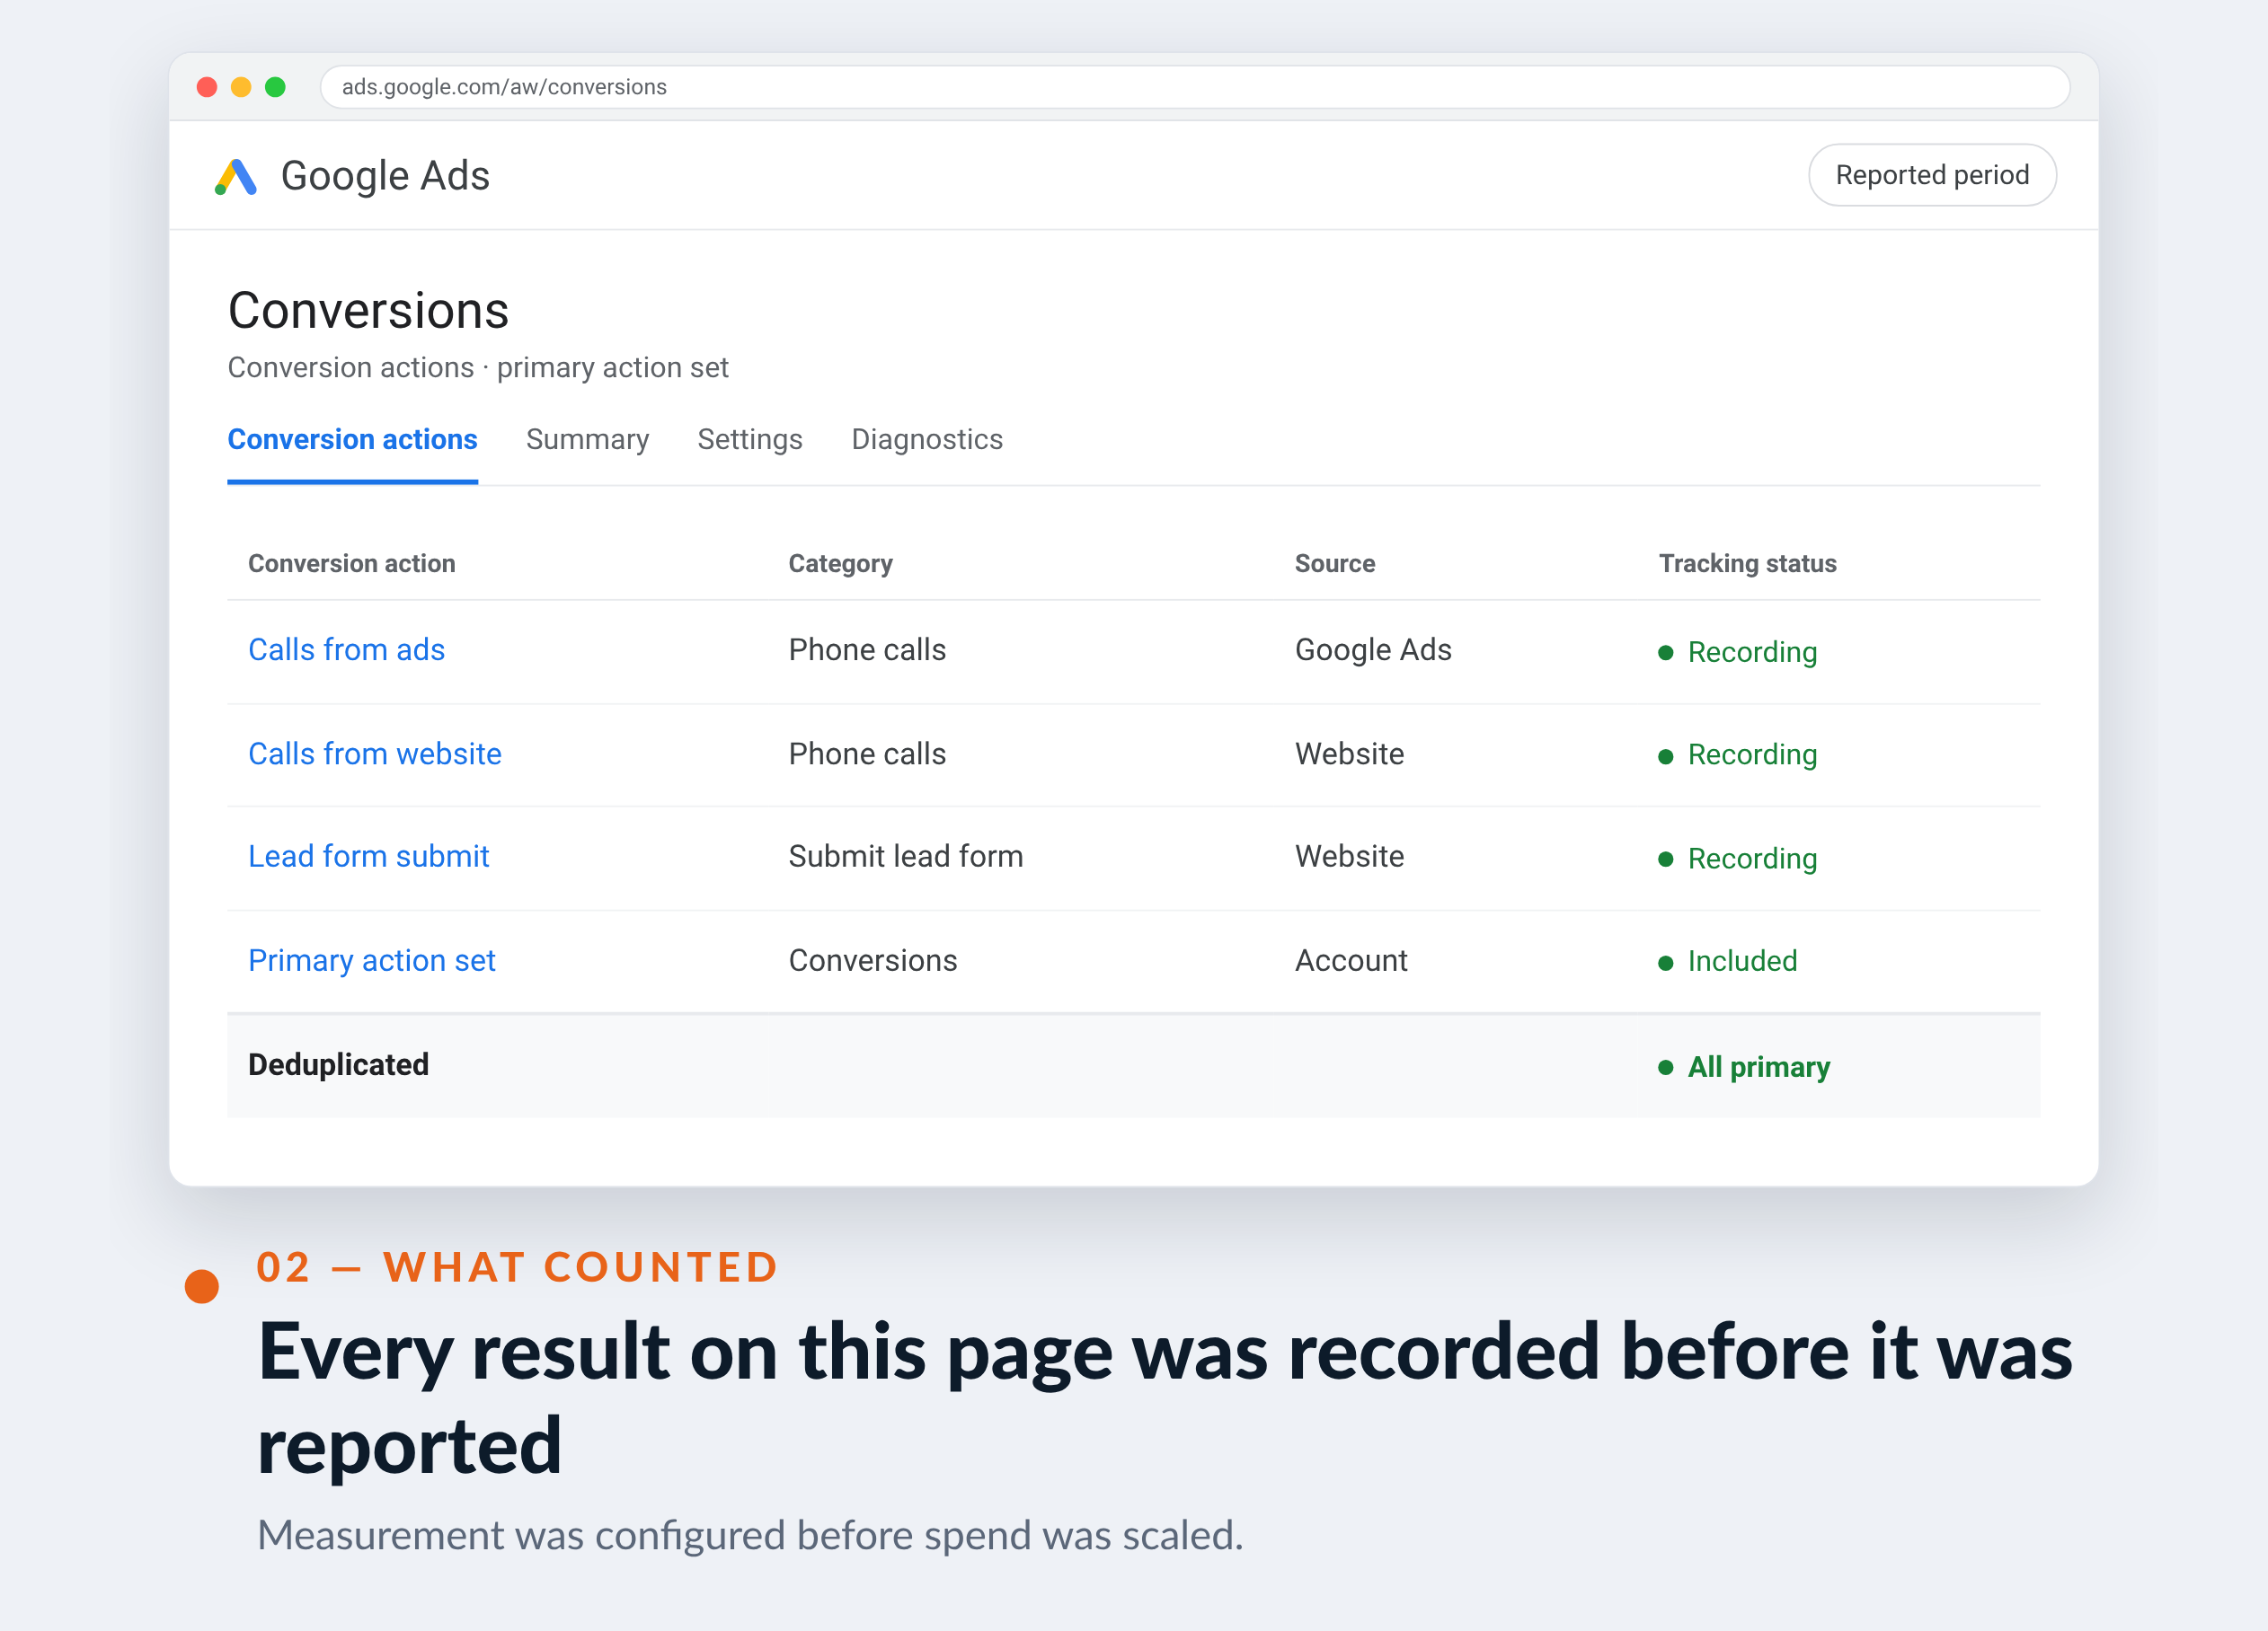Switch to the Summary tab

(x=587, y=440)
